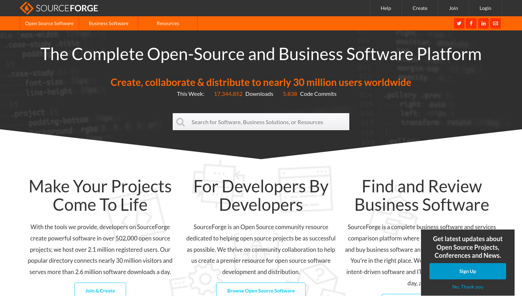Viewport: 522px width, 296px height.
Task: Click the For Developers By Developers heading
Action: (261, 196)
